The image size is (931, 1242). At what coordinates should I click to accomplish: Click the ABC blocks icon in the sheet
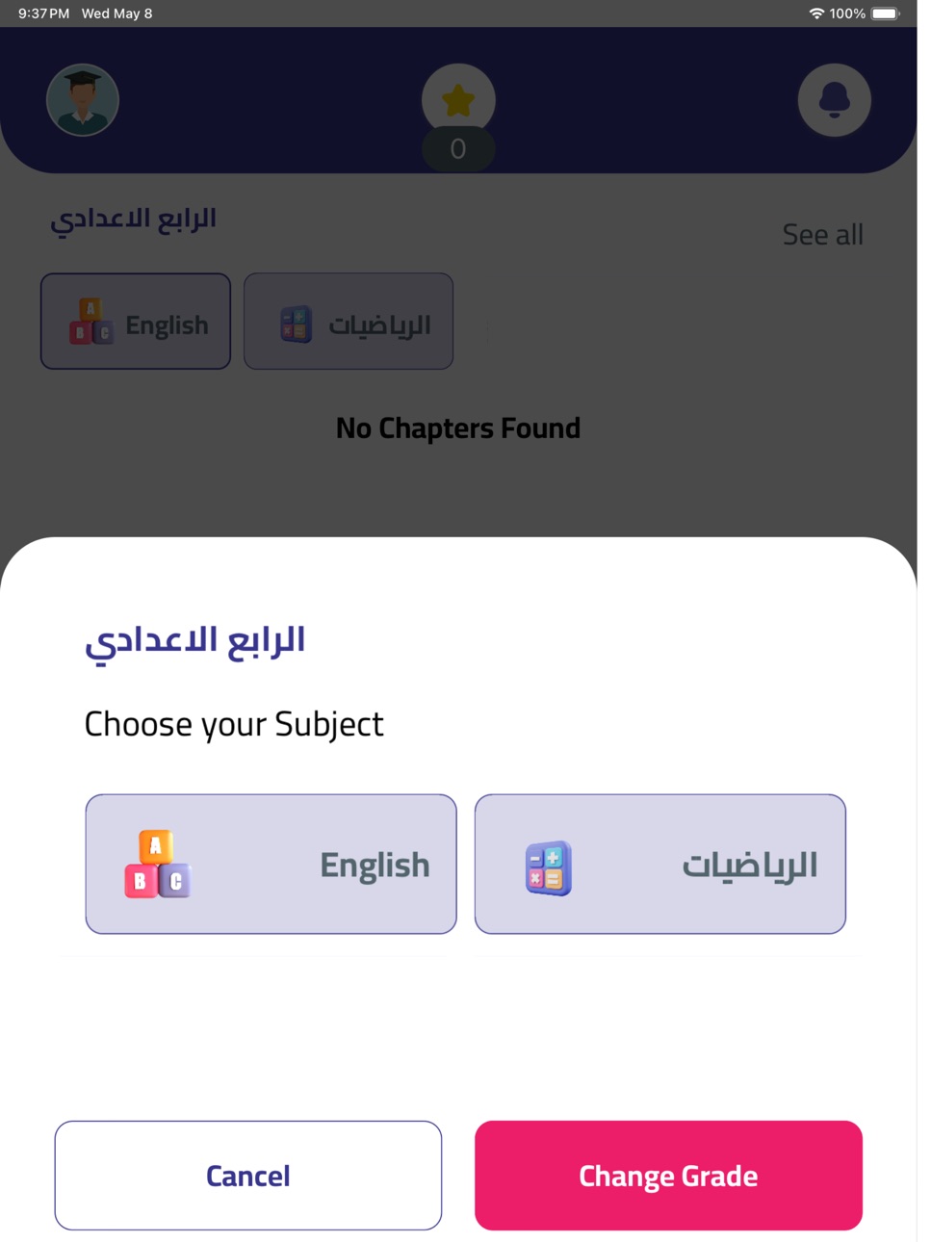click(158, 865)
